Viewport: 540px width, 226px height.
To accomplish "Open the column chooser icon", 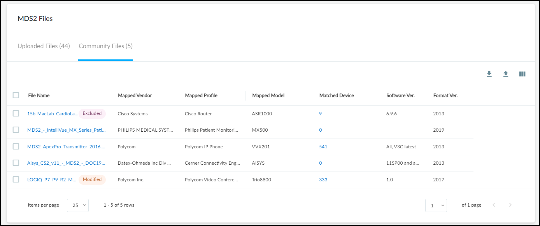I will coord(522,74).
